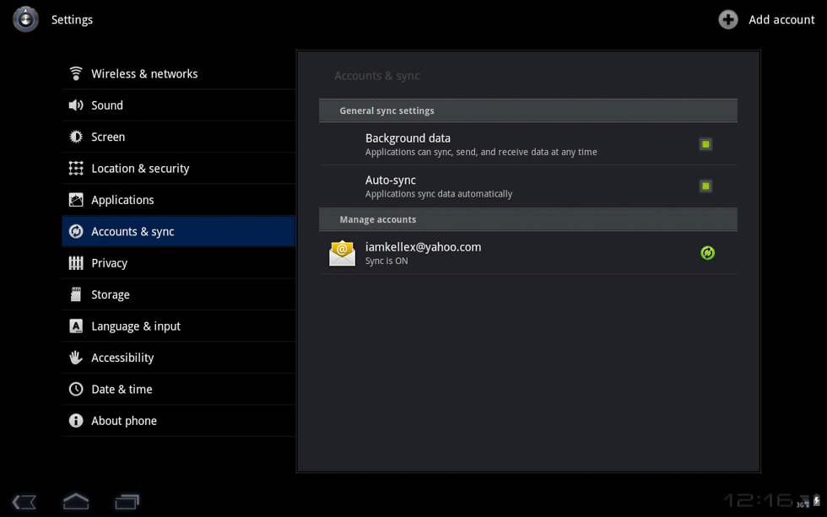Tap the Location & security grid icon
Viewport: 827px width, 517px height.
(76, 169)
